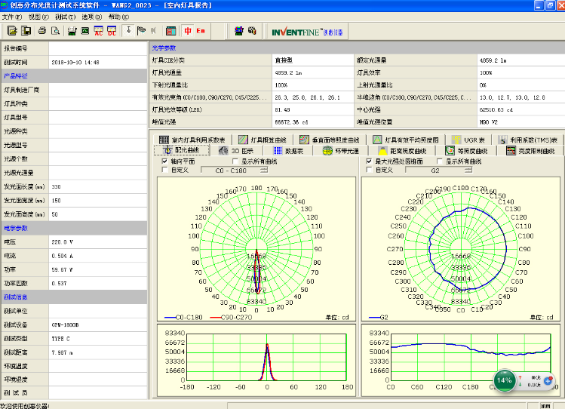Screen dimensions: 565x409
Task: Uncheck the 最大光强处圆锥面 checkbox
Action: pos(369,161)
